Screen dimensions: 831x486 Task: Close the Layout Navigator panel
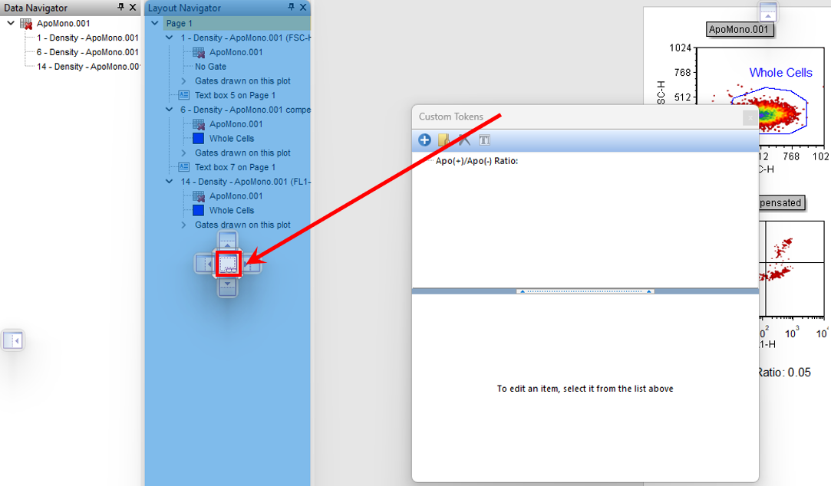click(303, 7)
